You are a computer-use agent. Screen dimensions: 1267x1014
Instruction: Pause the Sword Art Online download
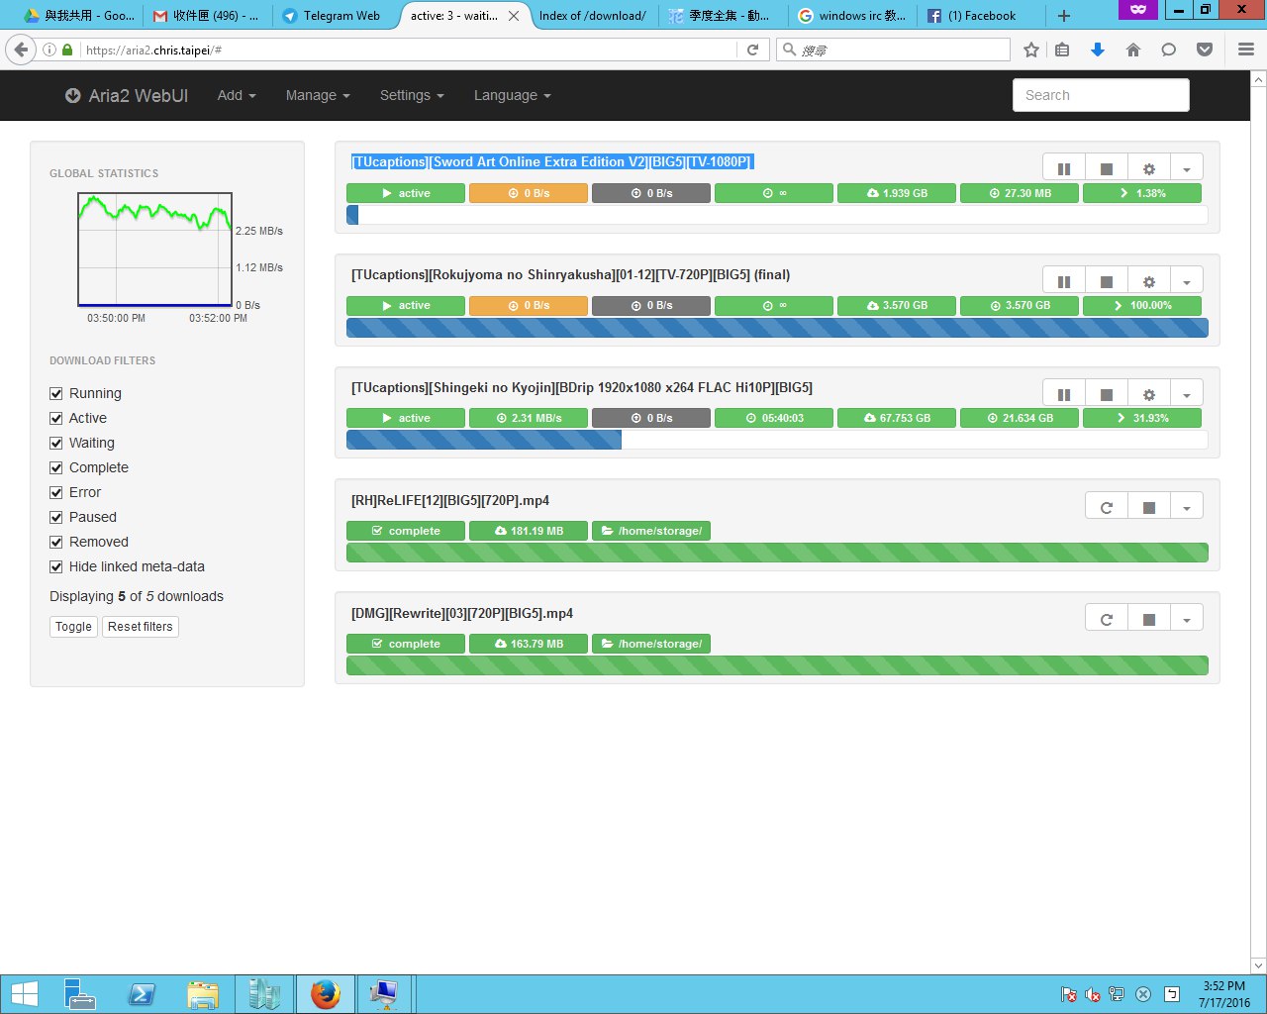click(x=1064, y=169)
